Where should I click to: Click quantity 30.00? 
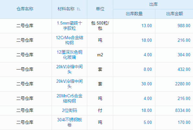click(x=147, y=84)
